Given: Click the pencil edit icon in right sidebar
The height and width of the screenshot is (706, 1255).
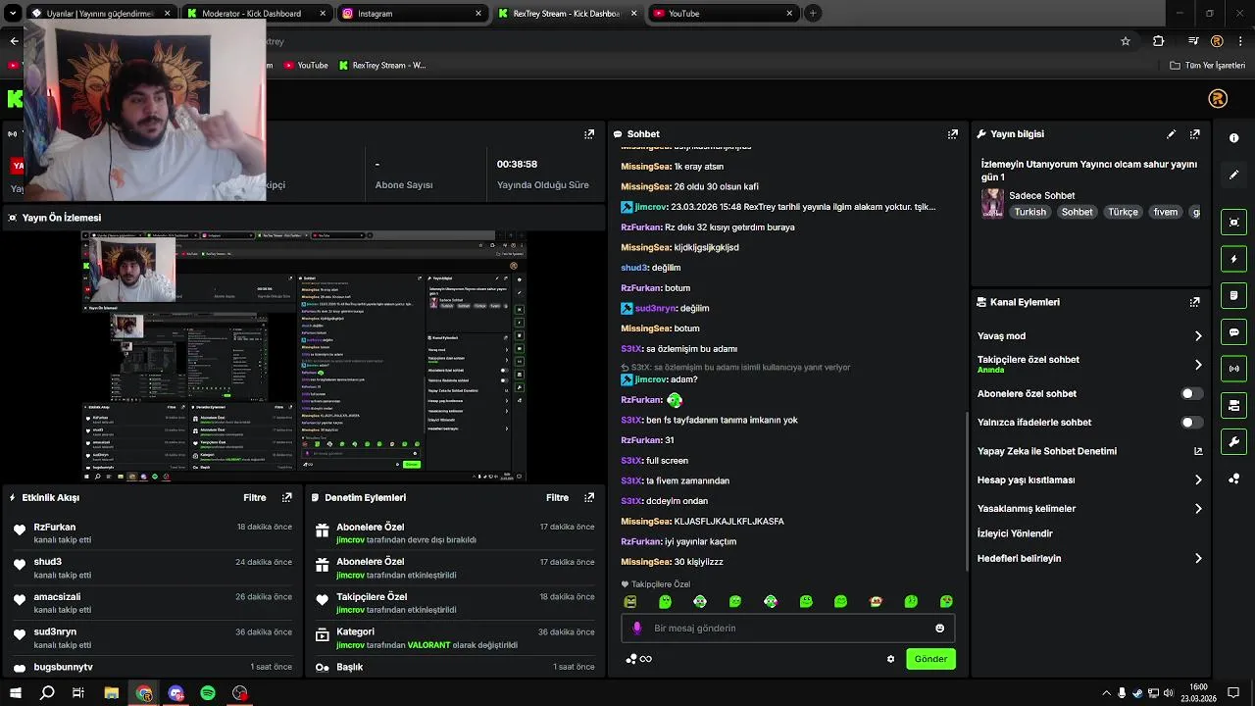Looking at the screenshot, I should click(x=1233, y=175).
